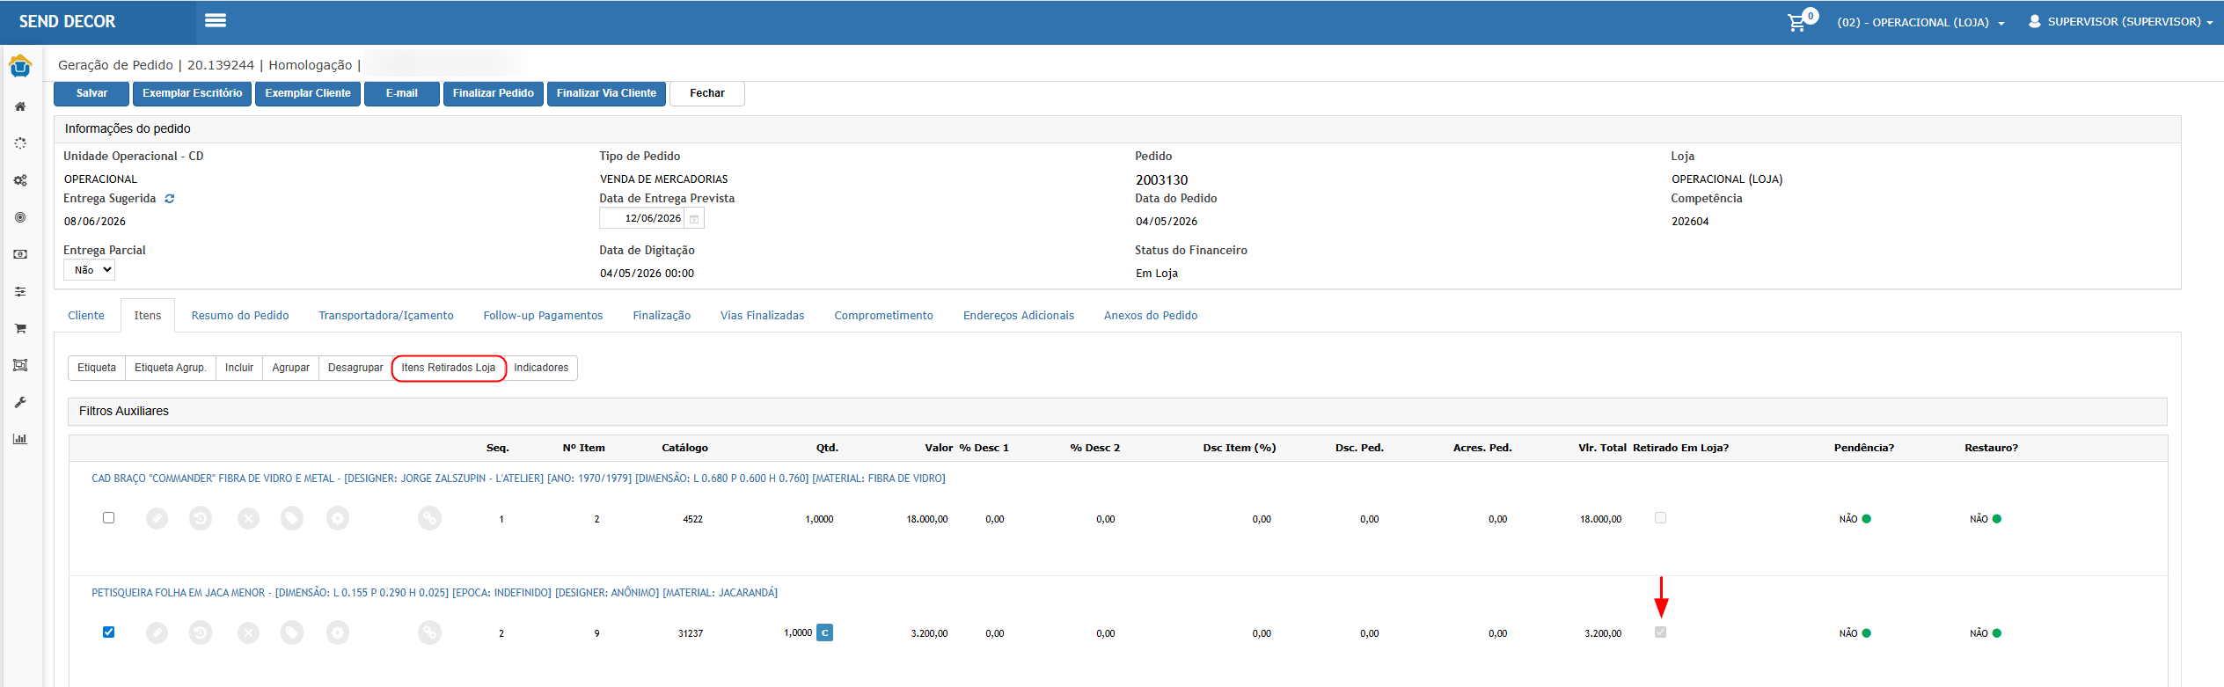
Task: Toggle Retirado Em Loja for Petisqueira item
Action: 1660,632
